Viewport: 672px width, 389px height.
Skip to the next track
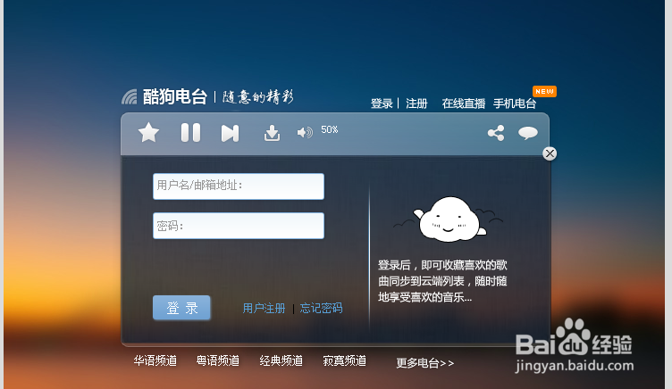230,133
